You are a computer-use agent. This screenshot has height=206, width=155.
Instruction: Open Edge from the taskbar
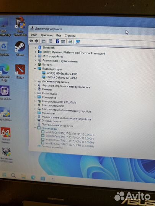[x=33, y=177]
